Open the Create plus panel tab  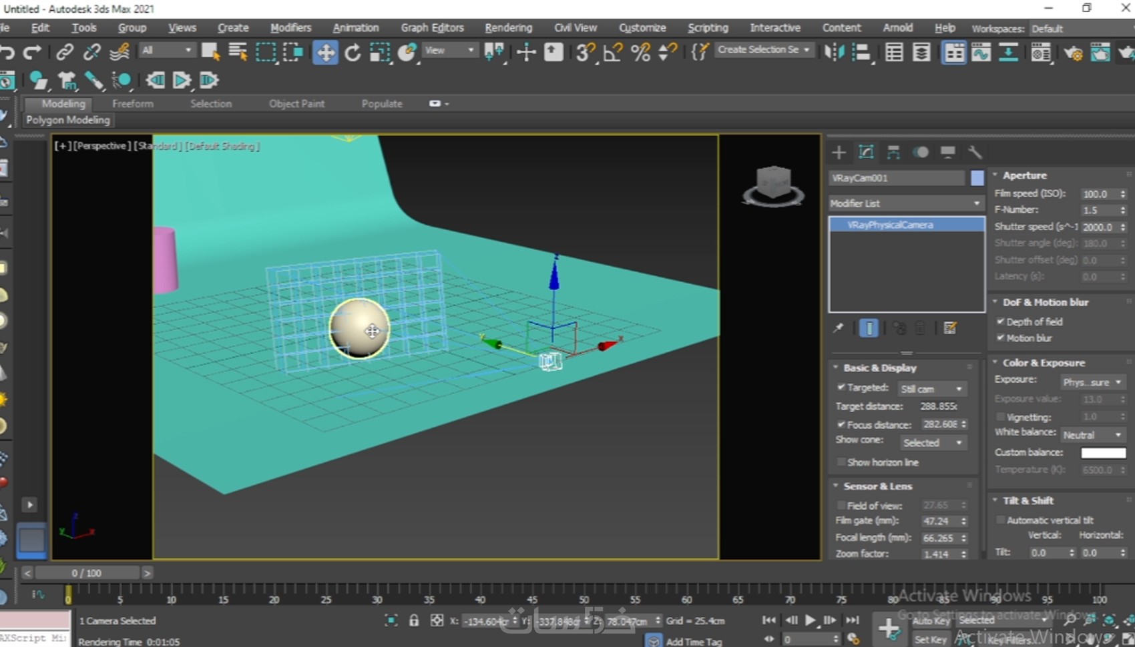(839, 152)
